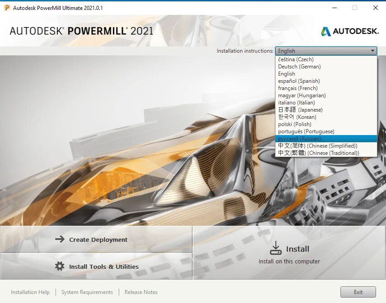
Task: Select português (Portuguese) language
Action: pyautogui.click(x=326, y=131)
